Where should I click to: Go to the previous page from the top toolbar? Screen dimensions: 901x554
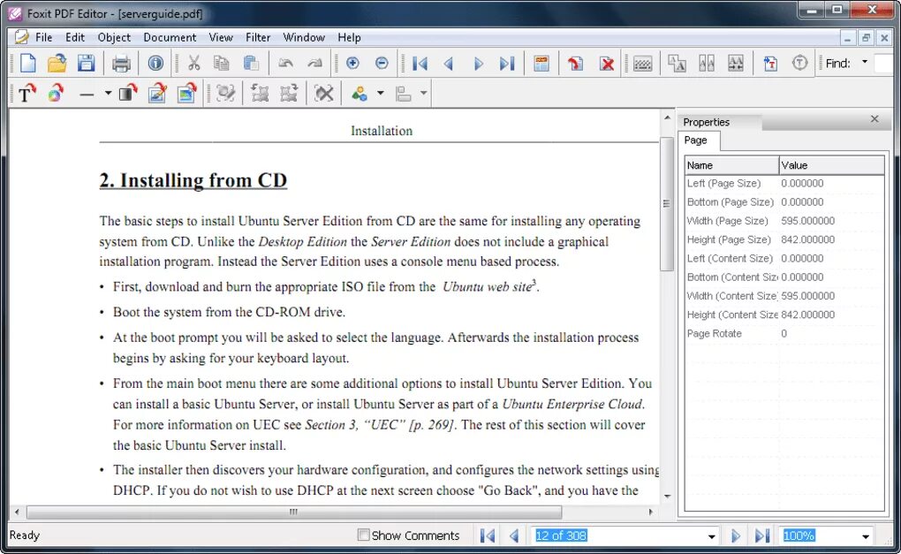[449, 64]
